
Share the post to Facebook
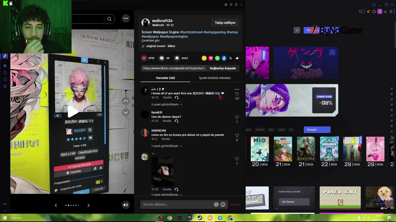[x=224, y=58]
